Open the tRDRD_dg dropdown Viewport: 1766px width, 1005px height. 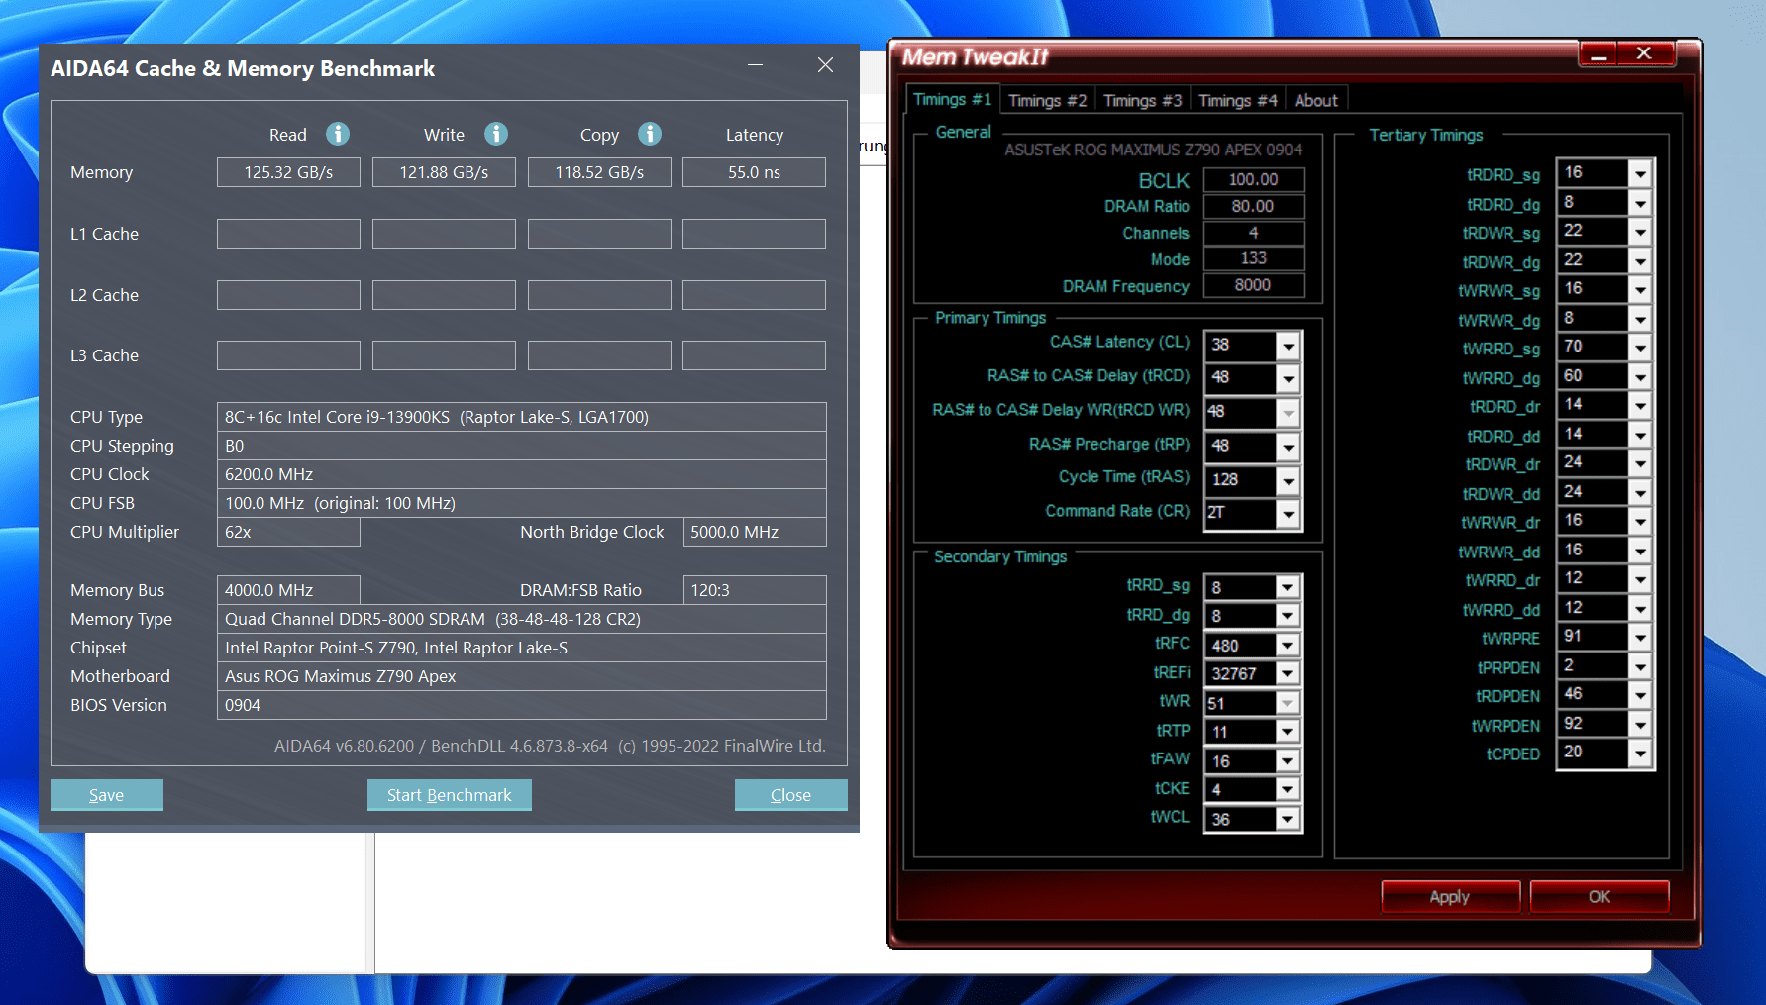pos(1640,204)
